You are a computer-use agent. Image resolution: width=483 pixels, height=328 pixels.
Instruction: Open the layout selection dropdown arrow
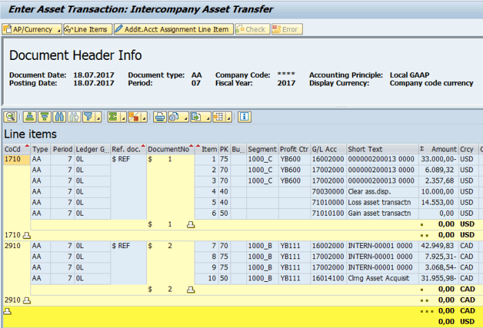pyautogui.click(x=228, y=117)
